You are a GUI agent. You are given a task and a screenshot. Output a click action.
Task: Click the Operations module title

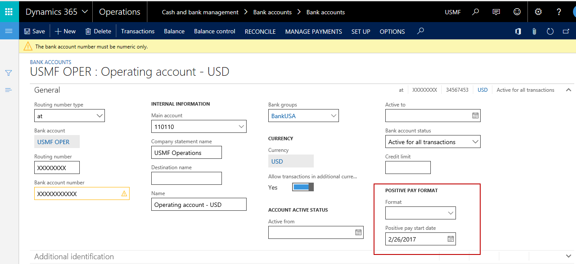120,12
